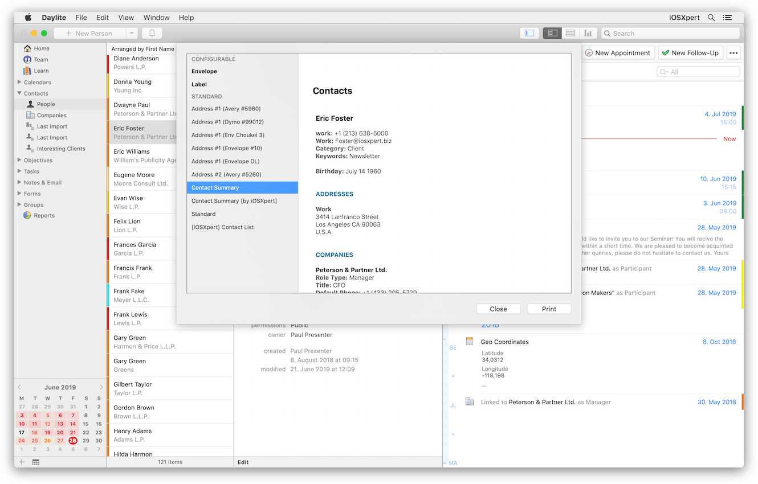
Task: Click the company icon beside Linked to Peterson
Action: tap(470, 402)
